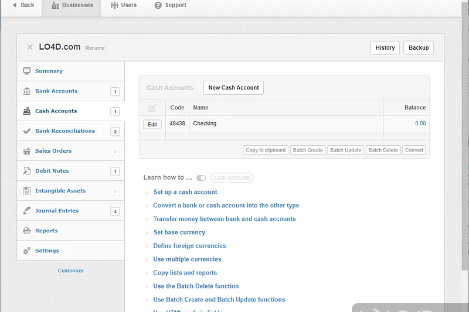Open the Users tab
The height and width of the screenshot is (312, 469).
coord(123,5)
